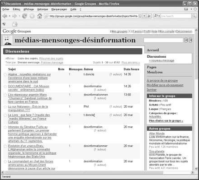Expand the URL bar history dropdown
The width and height of the screenshot is (199, 180).
click(x=144, y=16)
